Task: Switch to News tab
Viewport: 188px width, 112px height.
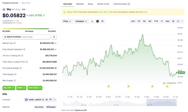Action: pos(90,4)
